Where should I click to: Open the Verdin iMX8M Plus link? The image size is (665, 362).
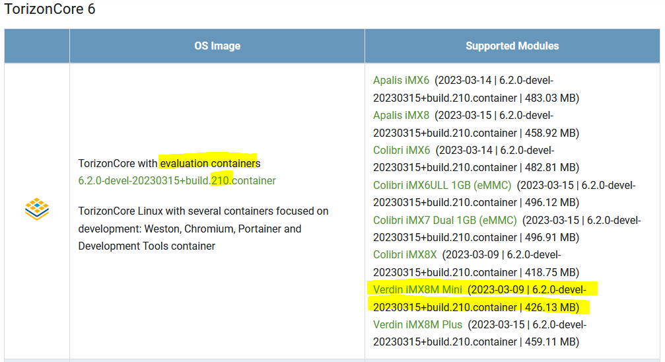[x=418, y=324]
